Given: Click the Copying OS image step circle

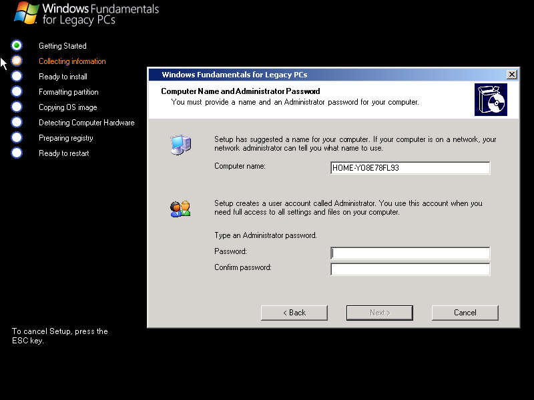Looking at the screenshot, I should tap(17, 107).
